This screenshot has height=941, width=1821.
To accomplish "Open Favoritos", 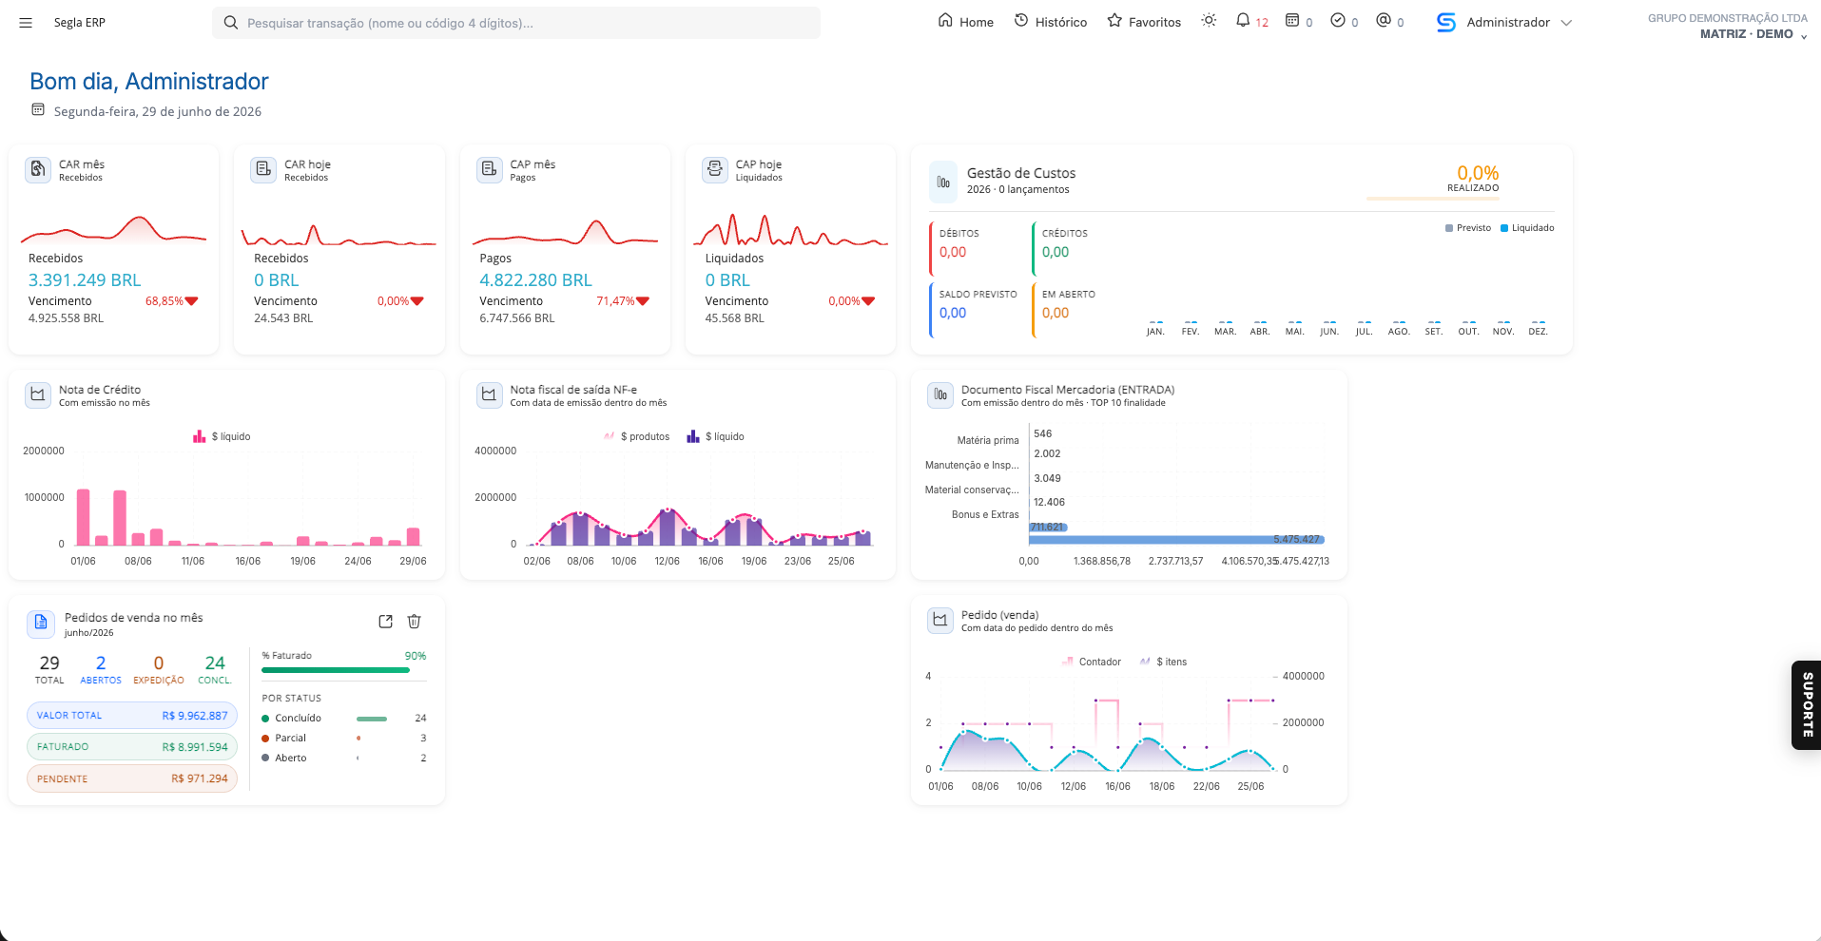I will [1144, 22].
